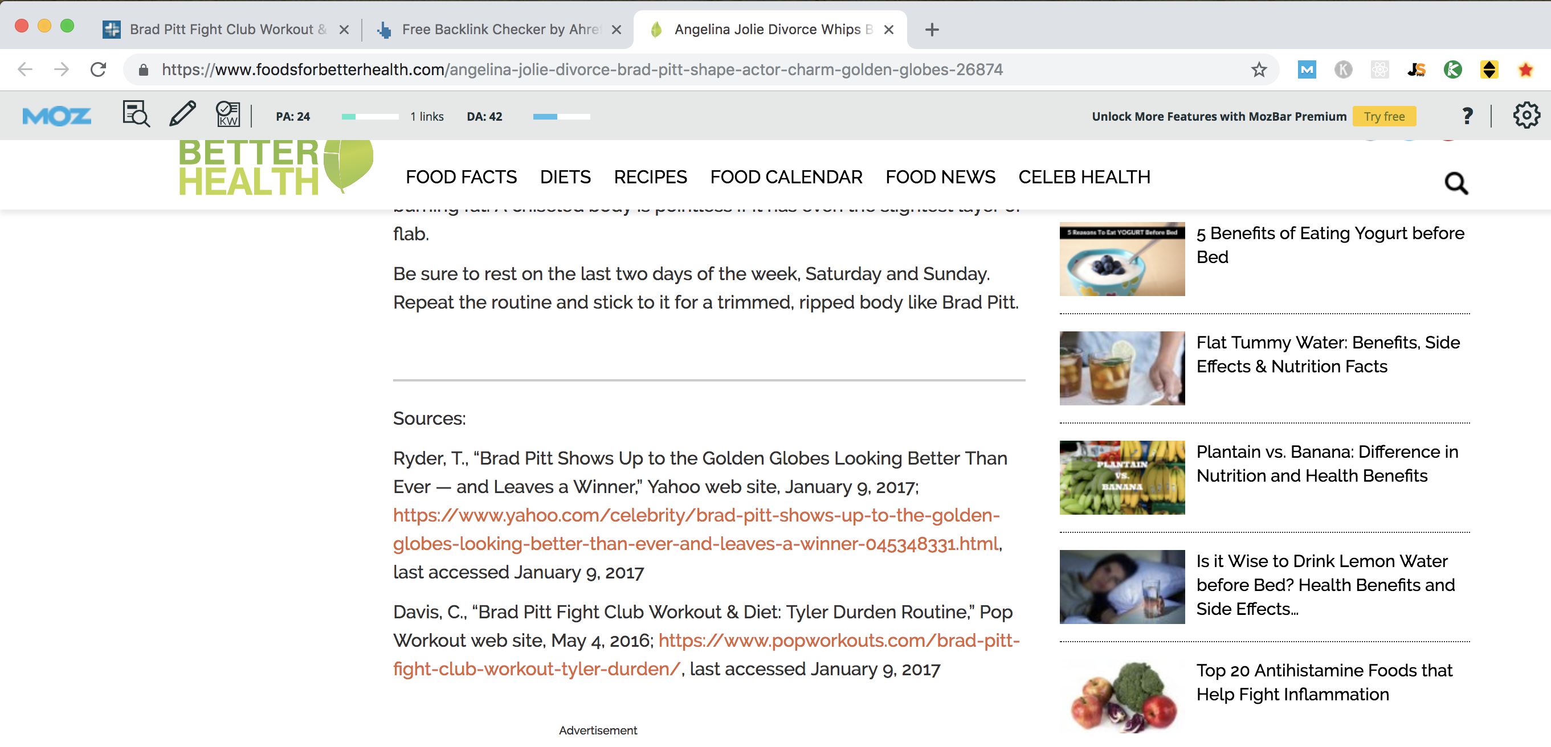The image size is (1551, 747).
Task: Click the plantain vs banana thumbnail
Action: click(x=1122, y=478)
